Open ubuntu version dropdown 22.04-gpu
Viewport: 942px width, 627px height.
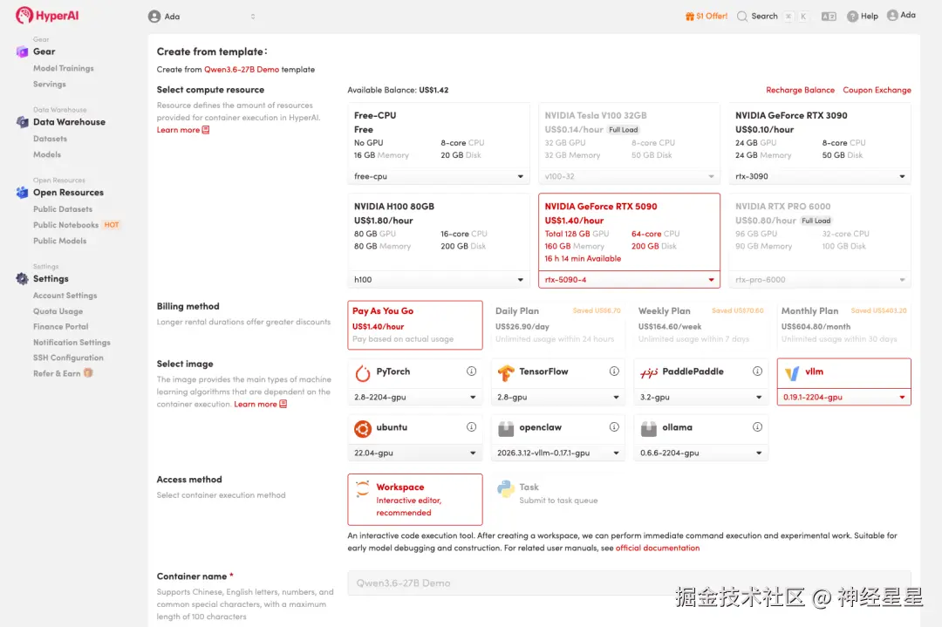(415, 453)
